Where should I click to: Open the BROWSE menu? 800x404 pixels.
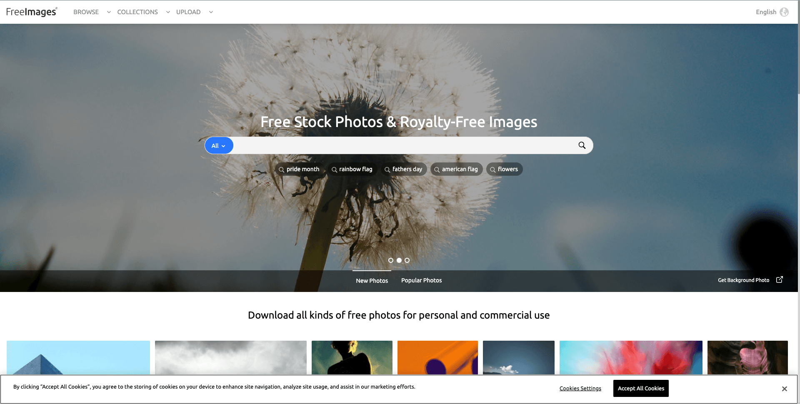click(x=86, y=12)
